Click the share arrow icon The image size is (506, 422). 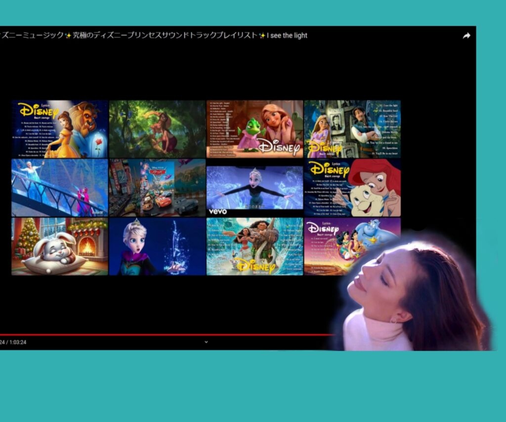coord(466,36)
